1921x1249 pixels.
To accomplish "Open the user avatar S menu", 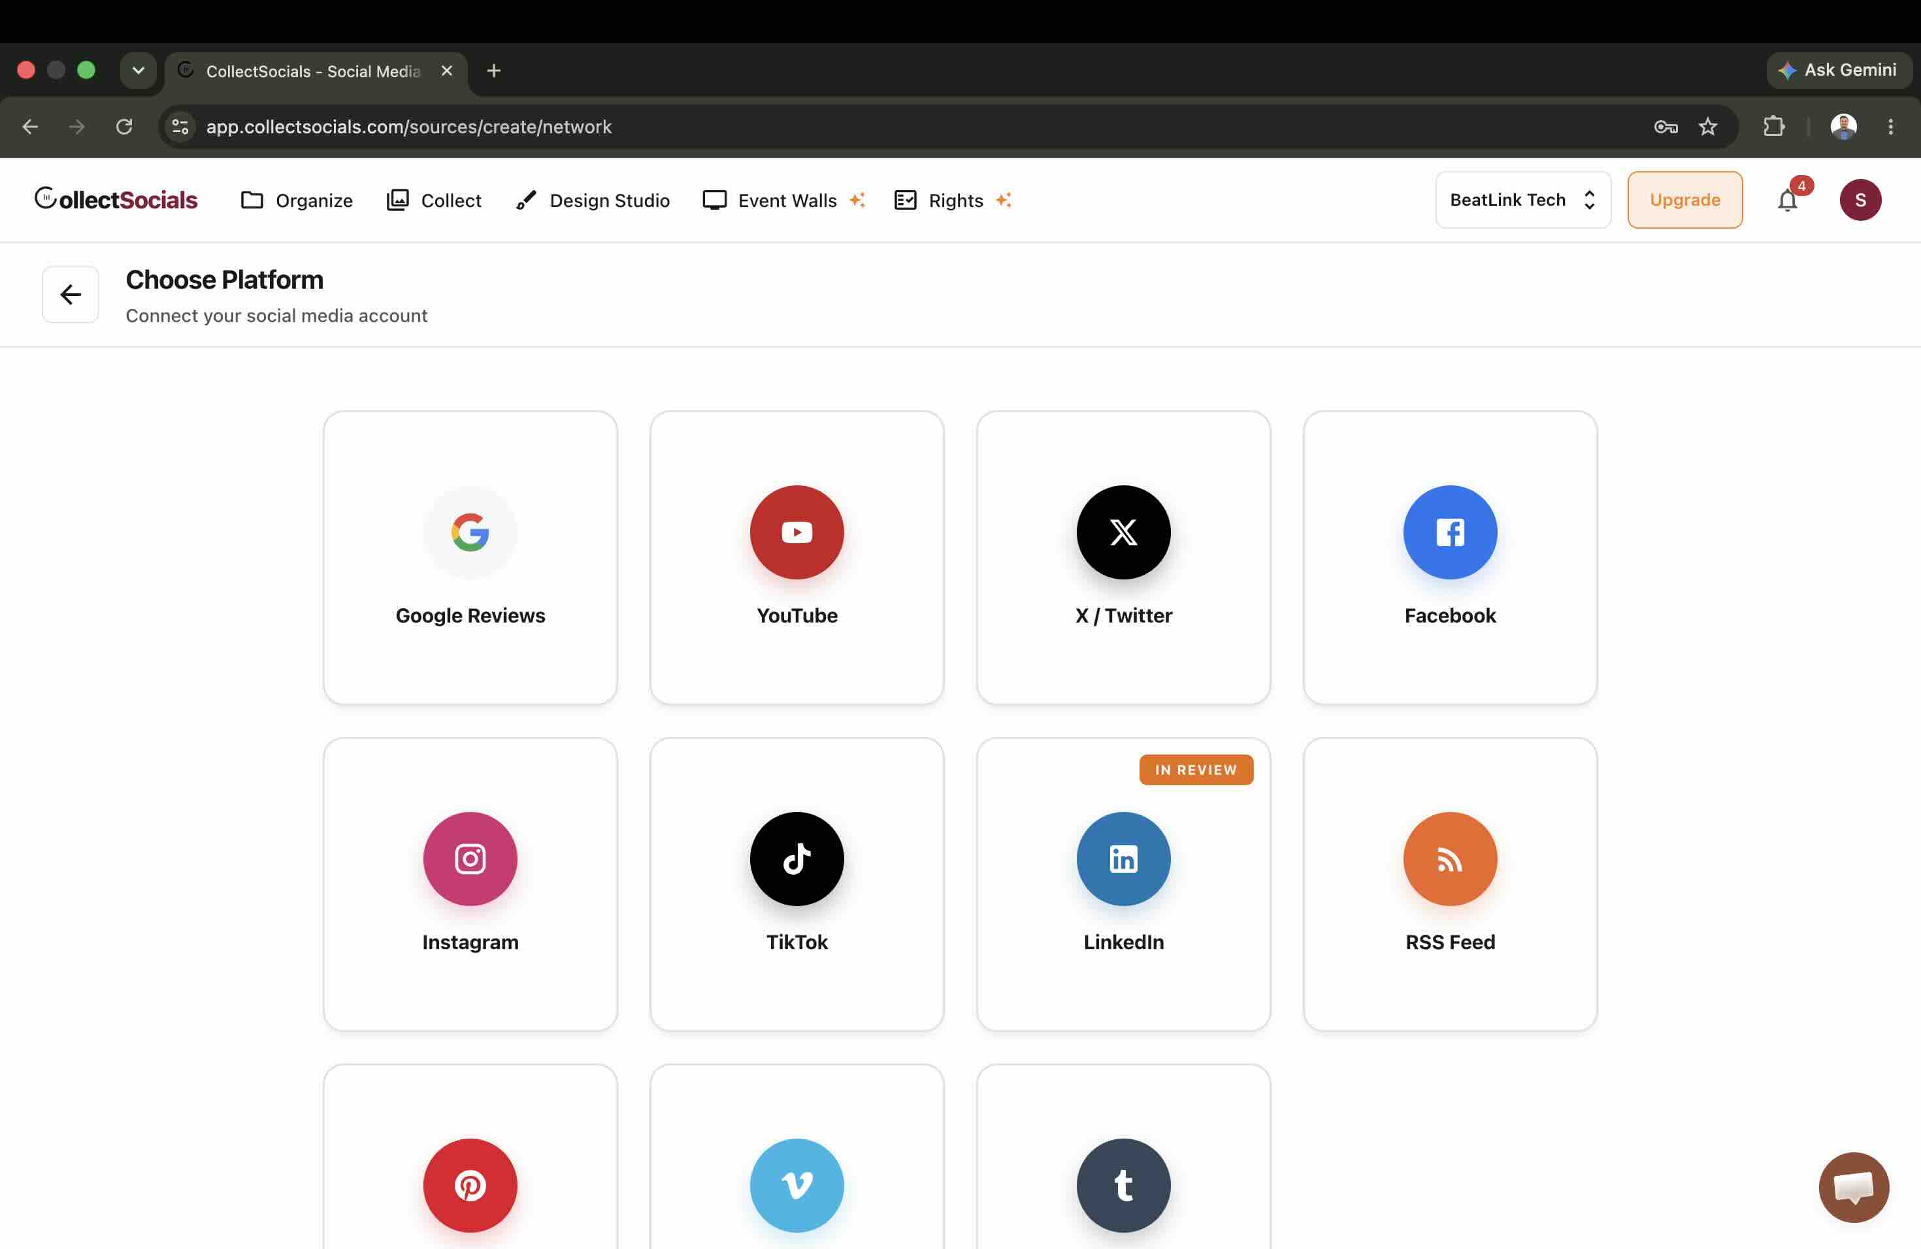I will (x=1860, y=200).
